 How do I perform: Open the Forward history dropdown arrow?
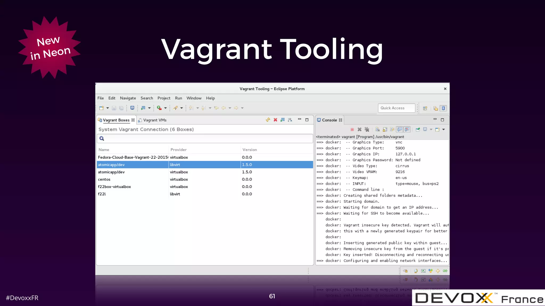pos(242,108)
